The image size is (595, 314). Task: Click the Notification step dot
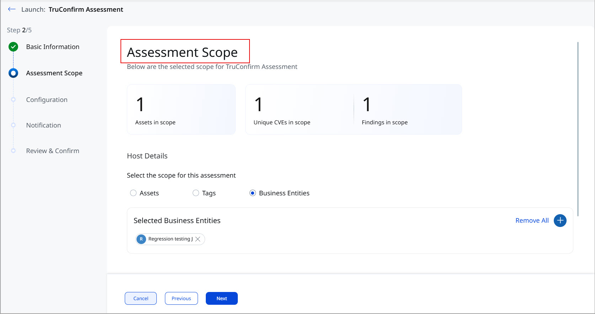[x=13, y=125]
